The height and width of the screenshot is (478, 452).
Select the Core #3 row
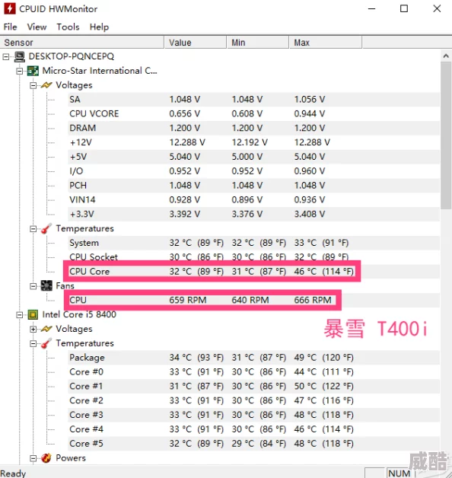point(253,415)
